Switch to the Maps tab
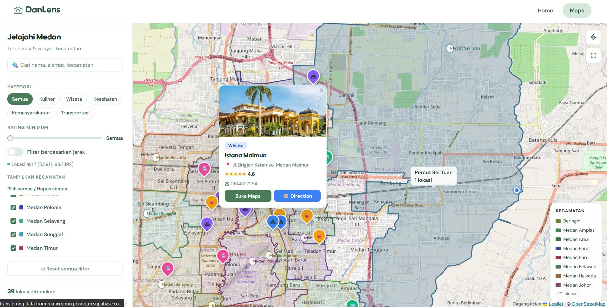This screenshot has width=607, height=307. (577, 10)
